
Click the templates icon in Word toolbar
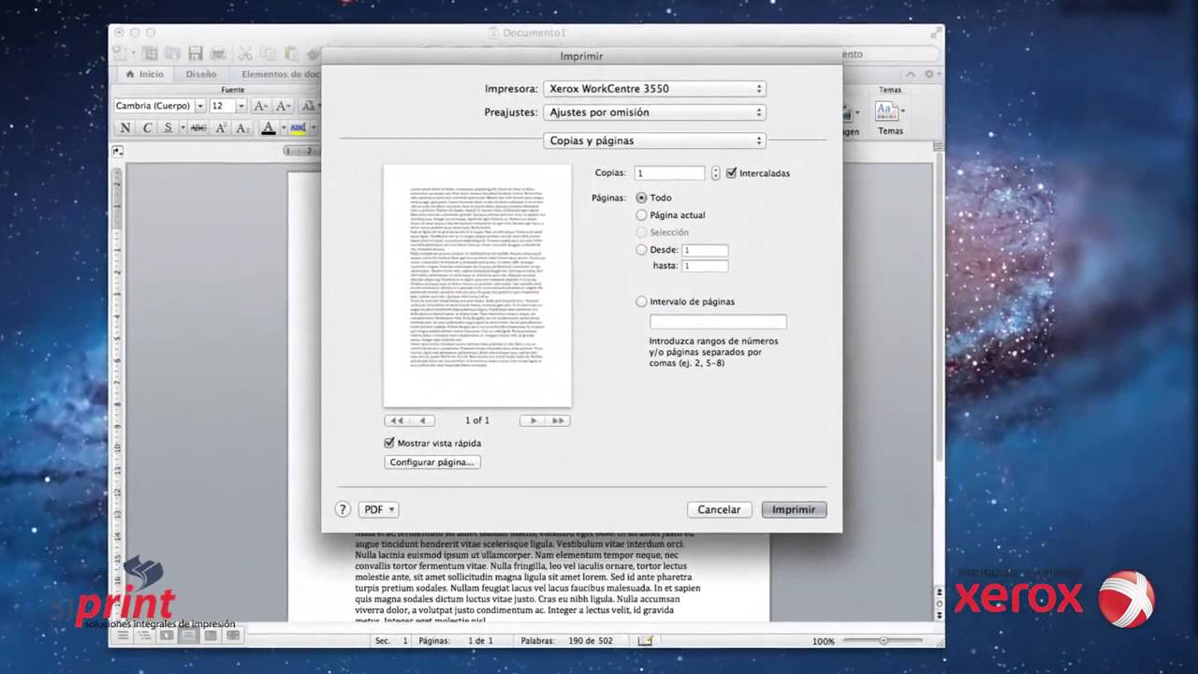click(x=150, y=53)
